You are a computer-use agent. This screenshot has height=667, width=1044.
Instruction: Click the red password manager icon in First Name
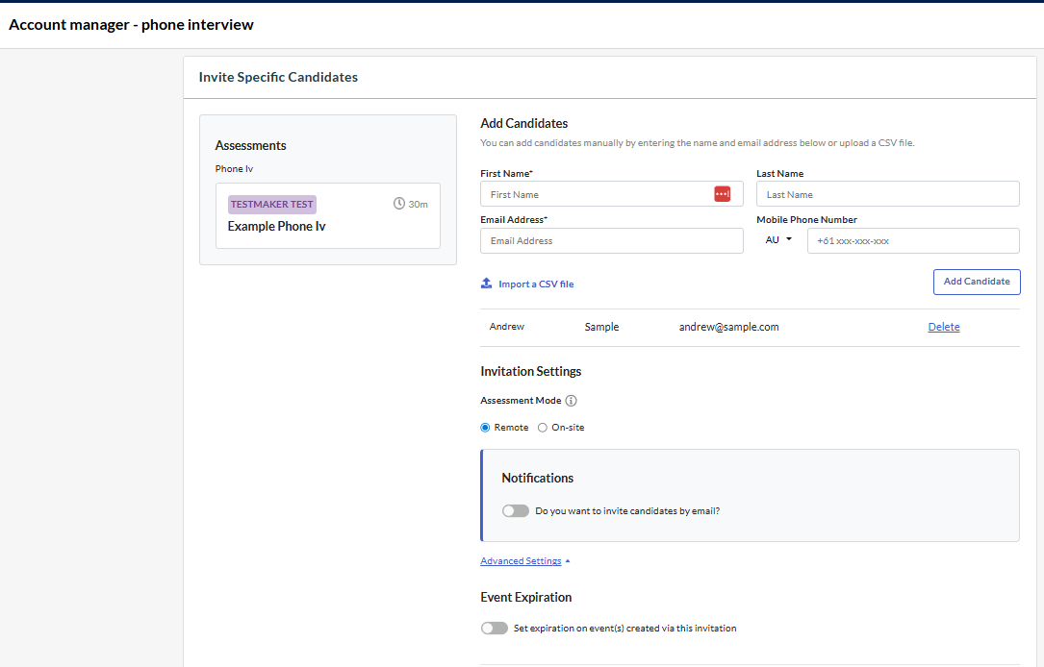coord(722,194)
